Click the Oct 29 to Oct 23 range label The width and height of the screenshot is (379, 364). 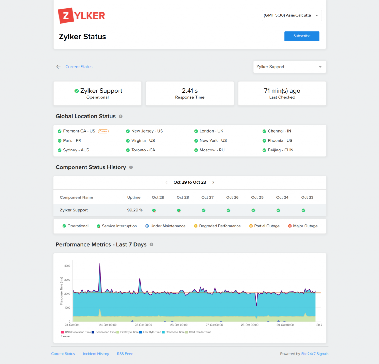190,182
